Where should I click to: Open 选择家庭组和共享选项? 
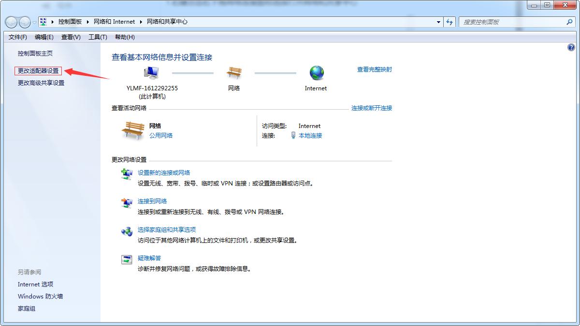[167, 229]
